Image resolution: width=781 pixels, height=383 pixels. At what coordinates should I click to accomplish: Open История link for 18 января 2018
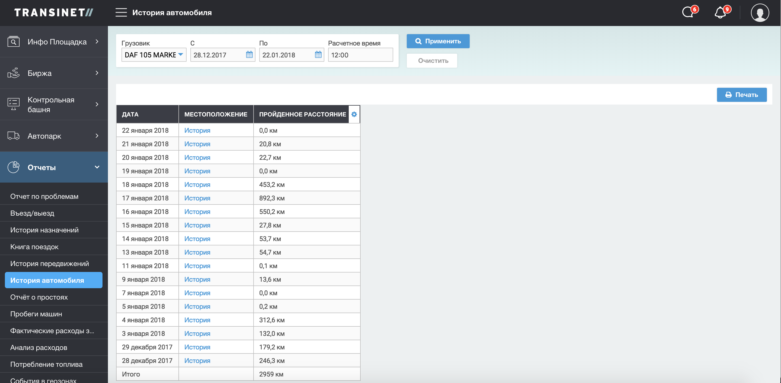point(197,184)
